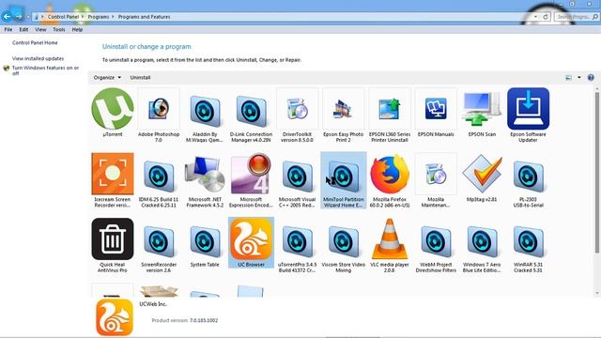
Task: Open the View menu
Action: point(40,29)
